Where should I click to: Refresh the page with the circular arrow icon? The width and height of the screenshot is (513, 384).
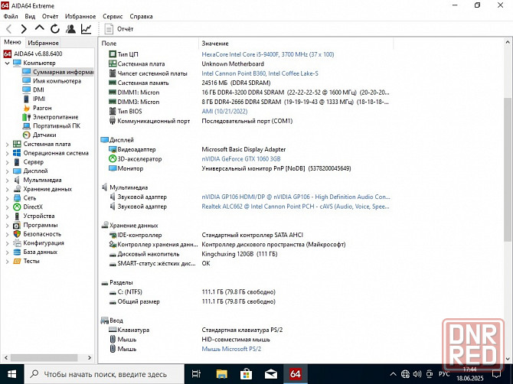[55, 29]
